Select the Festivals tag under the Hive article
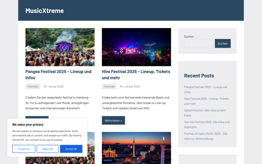The image size is (262, 164). click(109, 87)
